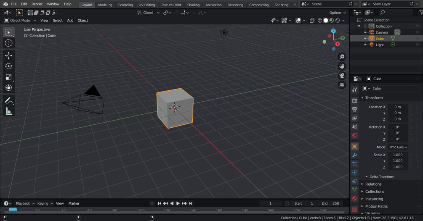Switch to the UV Editing workspace tab
This screenshot has width=423, height=221.
point(147,5)
